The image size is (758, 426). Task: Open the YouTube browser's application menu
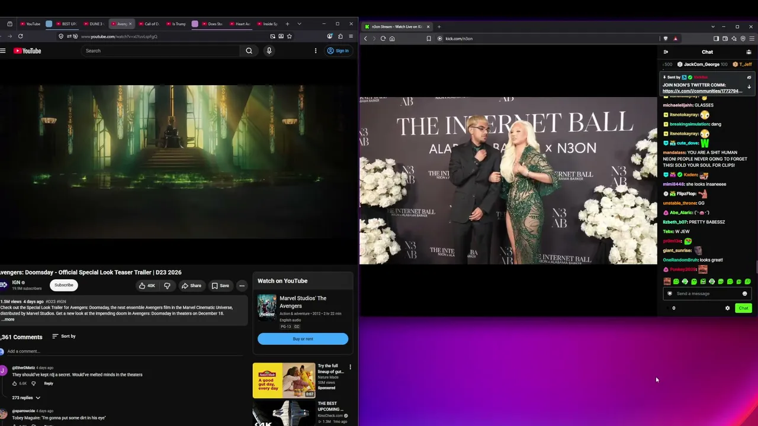[351, 36]
